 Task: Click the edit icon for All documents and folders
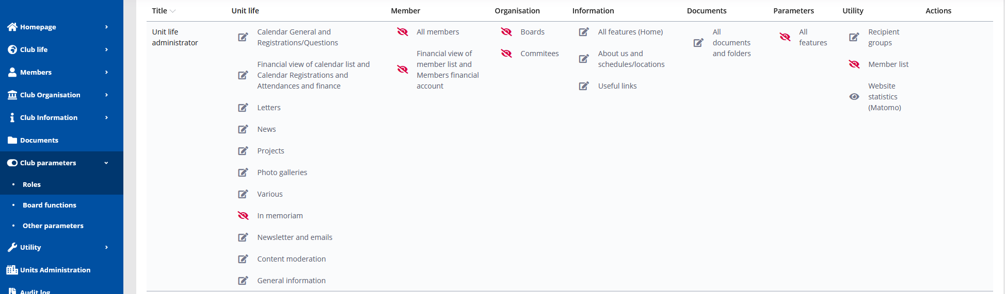pyautogui.click(x=698, y=43)
